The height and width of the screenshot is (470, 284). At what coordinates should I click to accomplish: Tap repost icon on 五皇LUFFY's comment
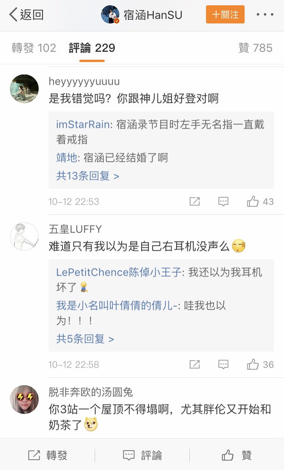click(x=195, y=365)
